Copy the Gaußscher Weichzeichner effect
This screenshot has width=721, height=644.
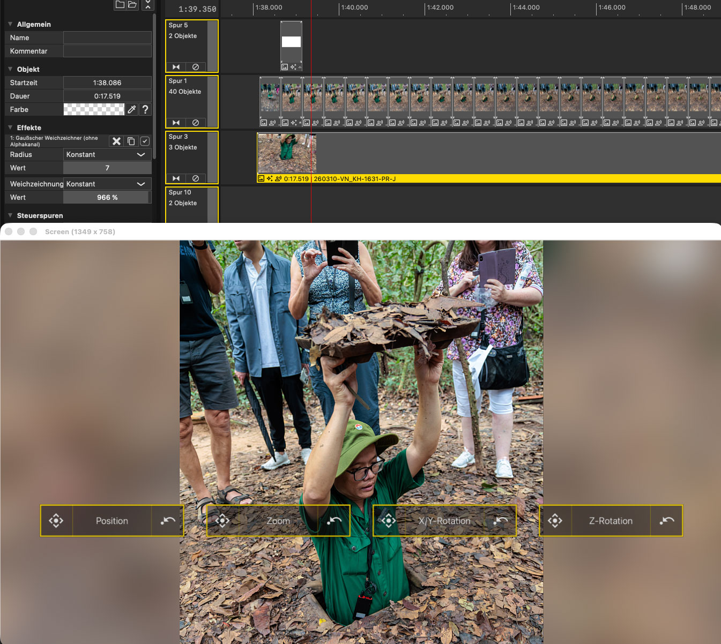[131, 141]
